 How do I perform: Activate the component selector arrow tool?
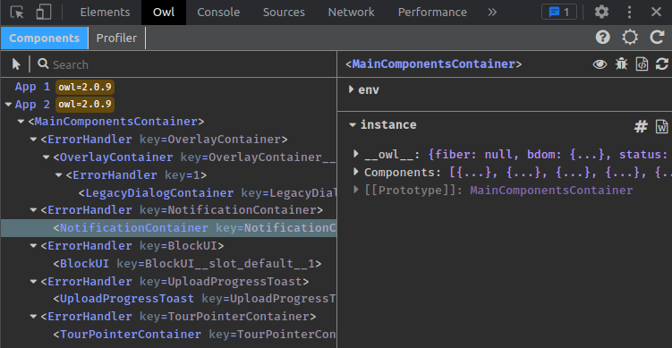pos(16,64)
